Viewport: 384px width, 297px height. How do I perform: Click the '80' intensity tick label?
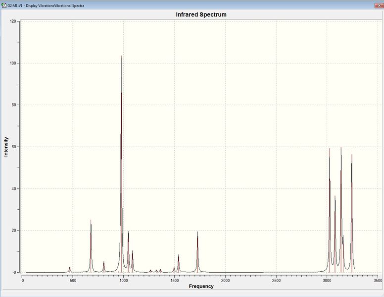tap(14, 105)
